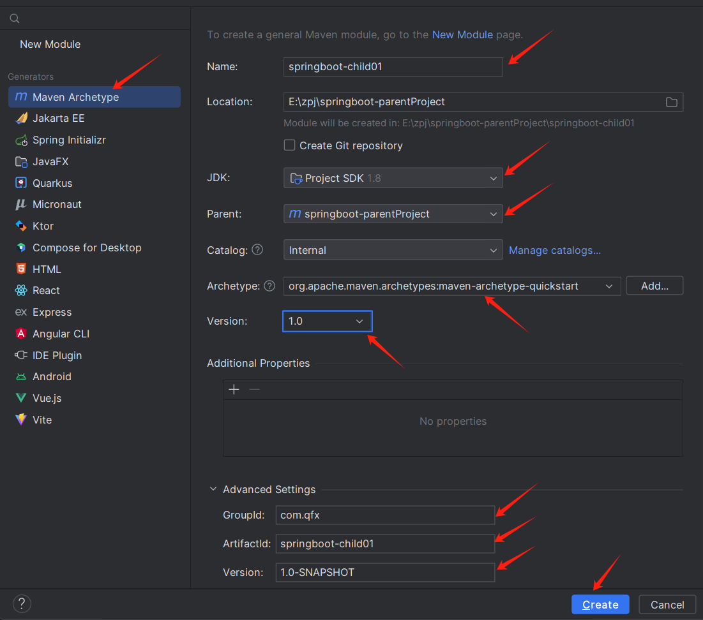Click the React generator icon
This screenshot has width=703, height=620.
click(x=21, y=291)
